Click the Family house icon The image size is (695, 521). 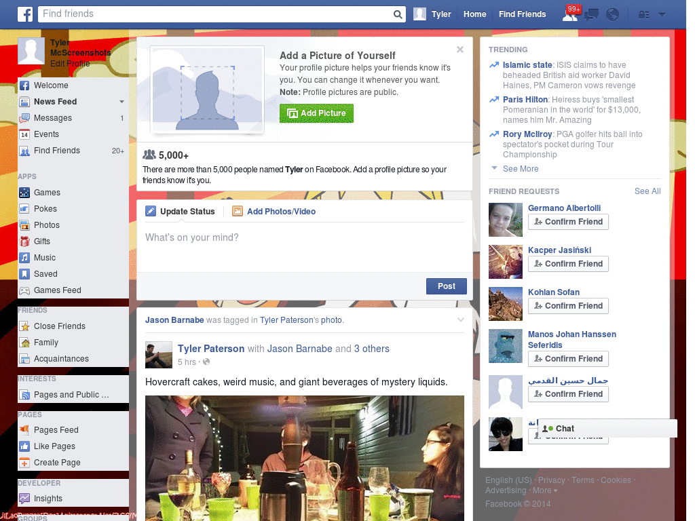point(24,343)
